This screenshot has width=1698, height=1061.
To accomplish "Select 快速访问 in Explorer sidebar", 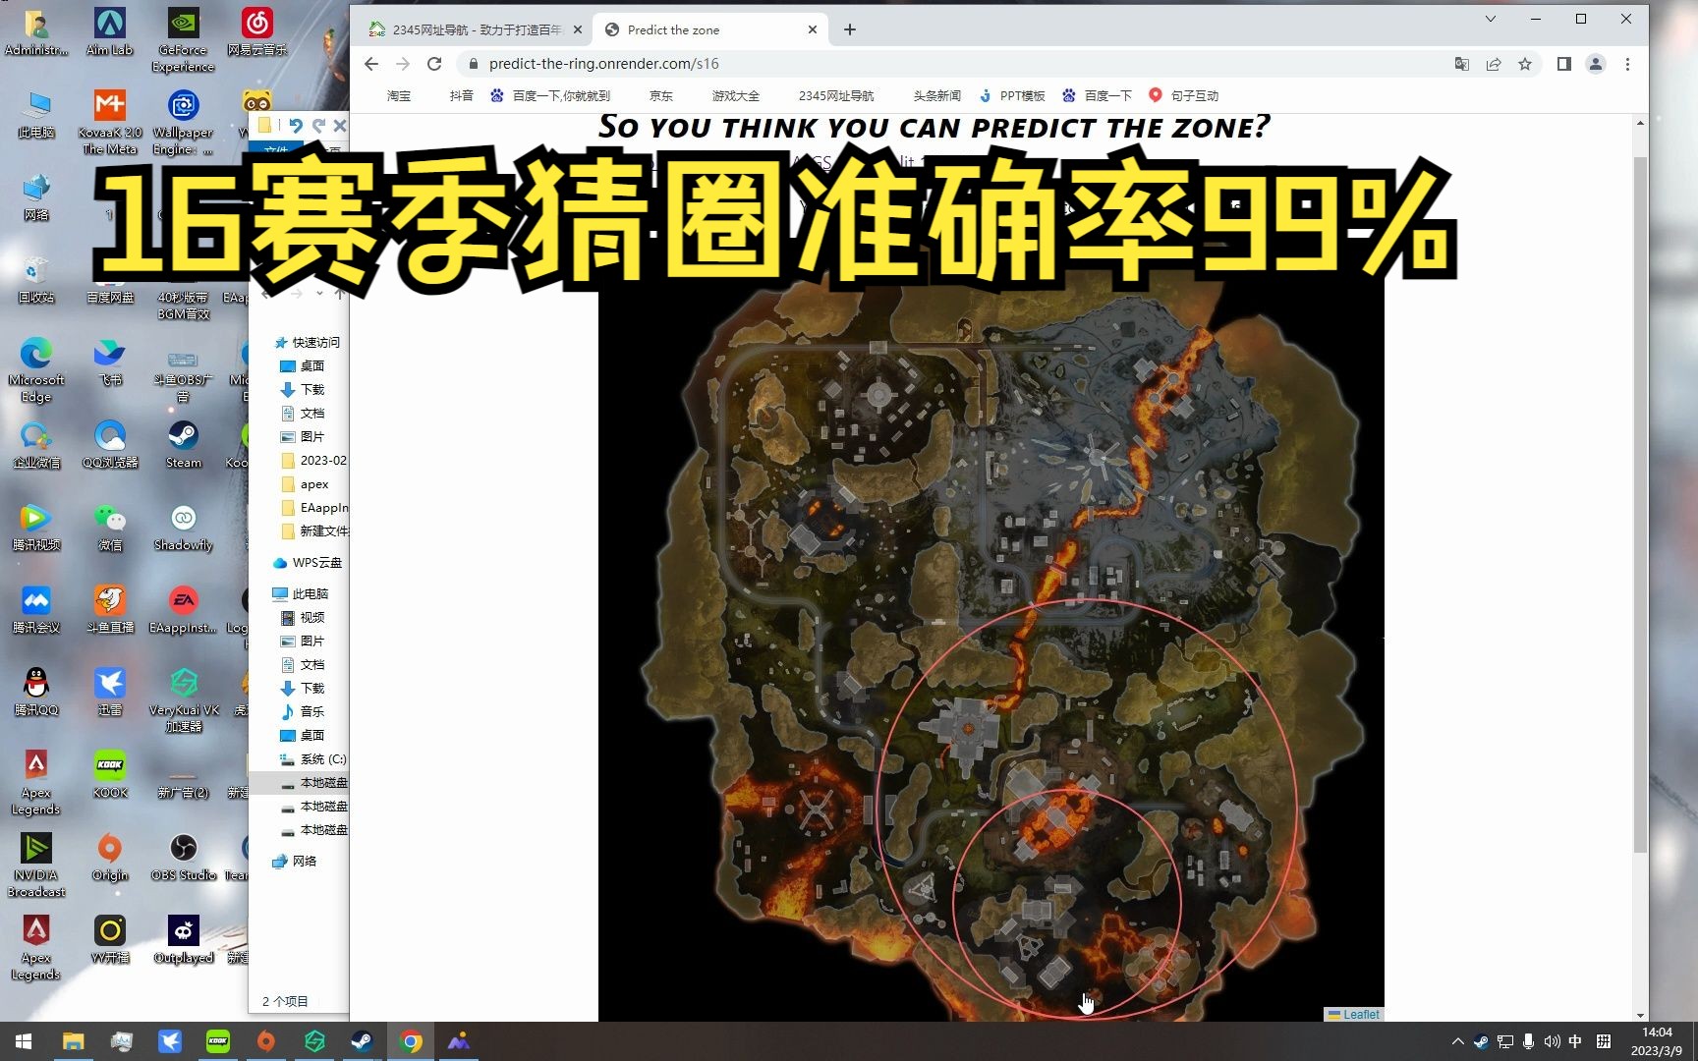I will tap(308, 342).
